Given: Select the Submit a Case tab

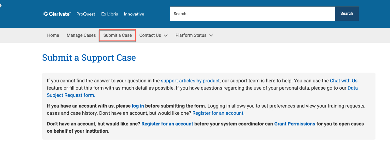Looking at the screenshot, I should [118, 35].
